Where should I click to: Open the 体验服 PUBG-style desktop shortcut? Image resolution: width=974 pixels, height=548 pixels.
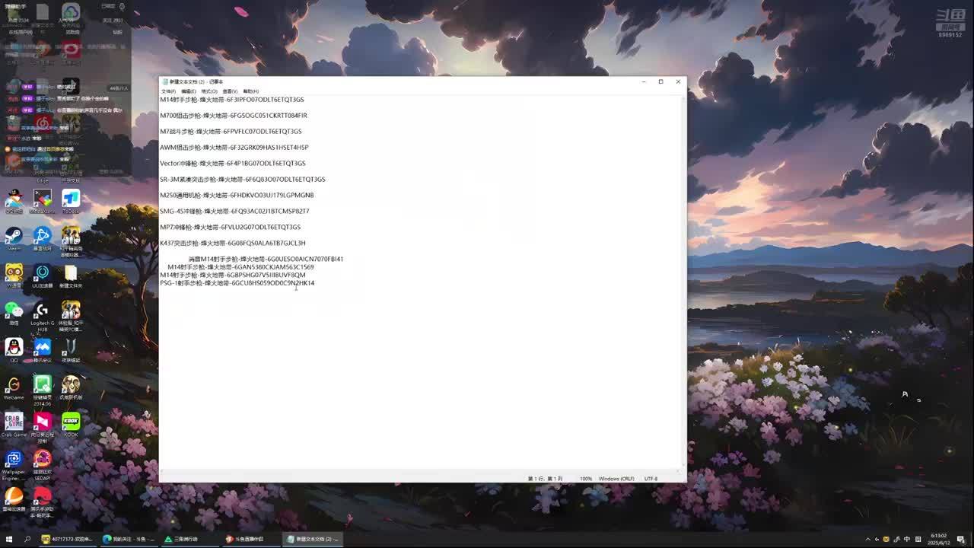pos(71,316)
